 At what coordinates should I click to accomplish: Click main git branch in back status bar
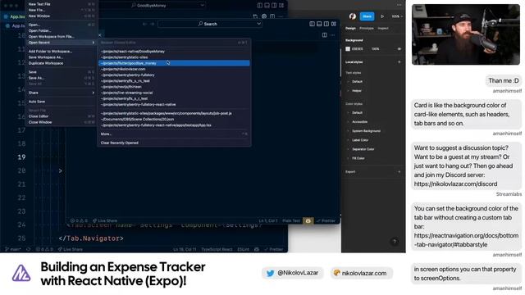tap(13, 249)
